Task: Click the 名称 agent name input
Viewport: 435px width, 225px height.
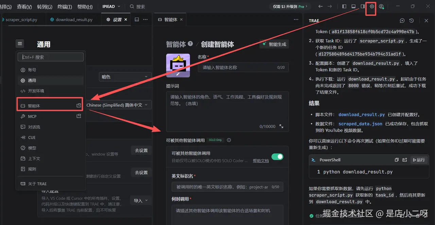Action: pyautogui.click(x=243, y=68)
